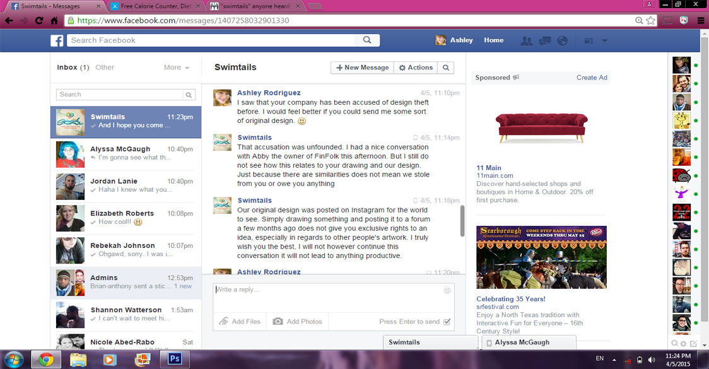The width and height of the screenshot is (709, 369).
Task: Click the New Message button
Action: (x=362, y=67)
